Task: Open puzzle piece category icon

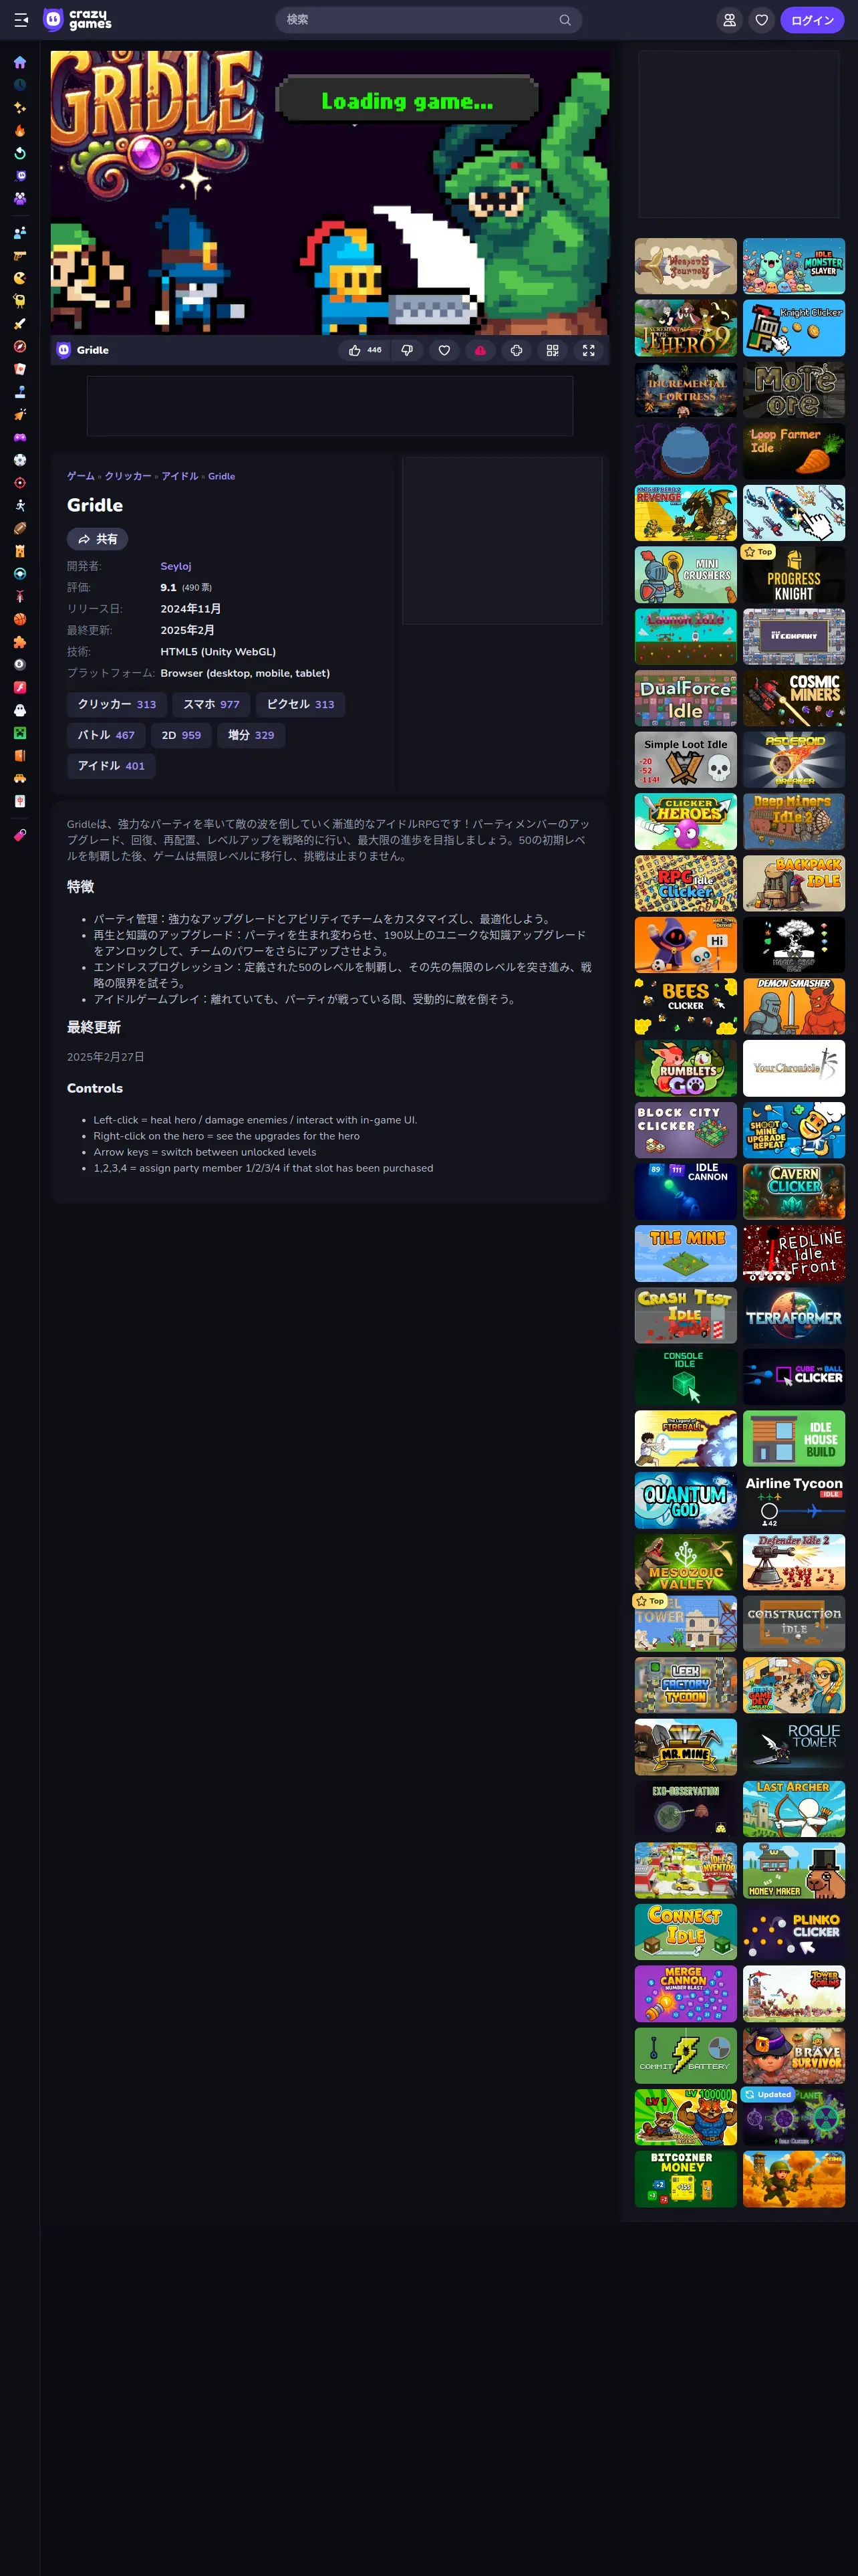Action: (20, 642)
